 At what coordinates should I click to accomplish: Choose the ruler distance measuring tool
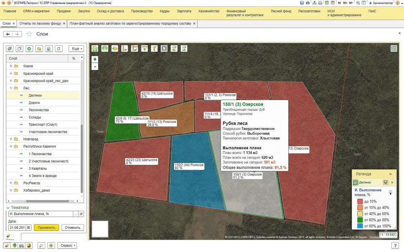tap(124, 48)
